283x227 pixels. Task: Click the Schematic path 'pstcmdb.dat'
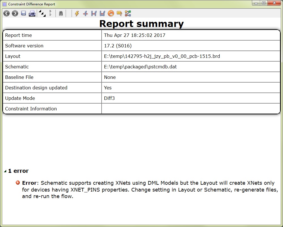[140, 67]
